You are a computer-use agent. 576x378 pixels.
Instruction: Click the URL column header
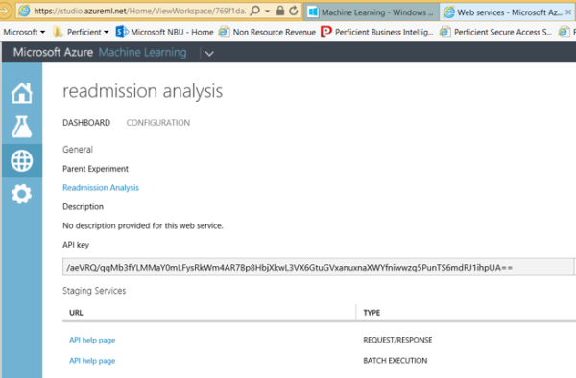(76, 313)
